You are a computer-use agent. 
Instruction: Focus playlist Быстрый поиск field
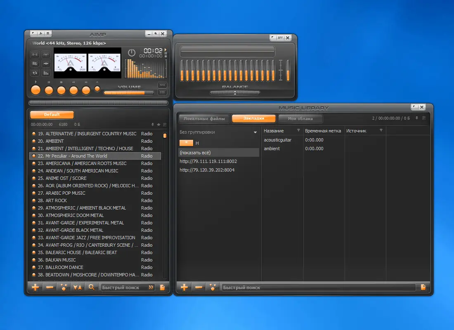(x=124, y=288)
